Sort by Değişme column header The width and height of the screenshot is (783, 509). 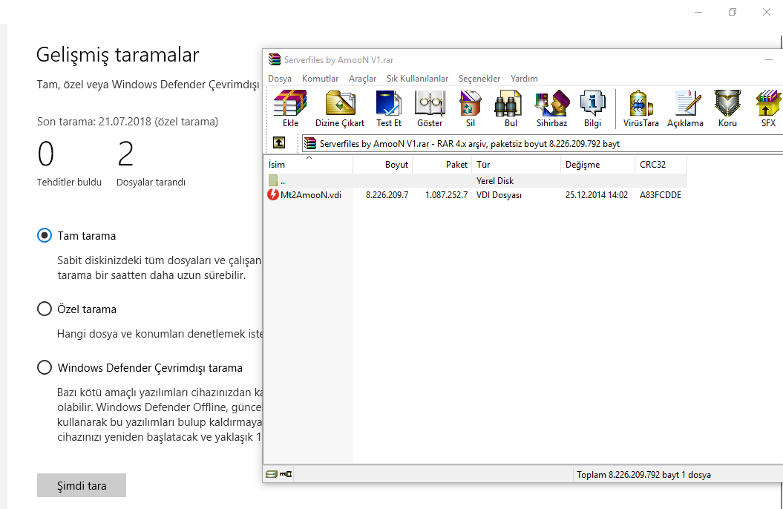(x=597, y=165)
